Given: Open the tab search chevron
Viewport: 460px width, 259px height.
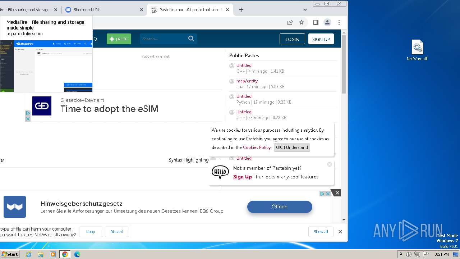Looking at the screenshot, I should (x=305, y=10).
